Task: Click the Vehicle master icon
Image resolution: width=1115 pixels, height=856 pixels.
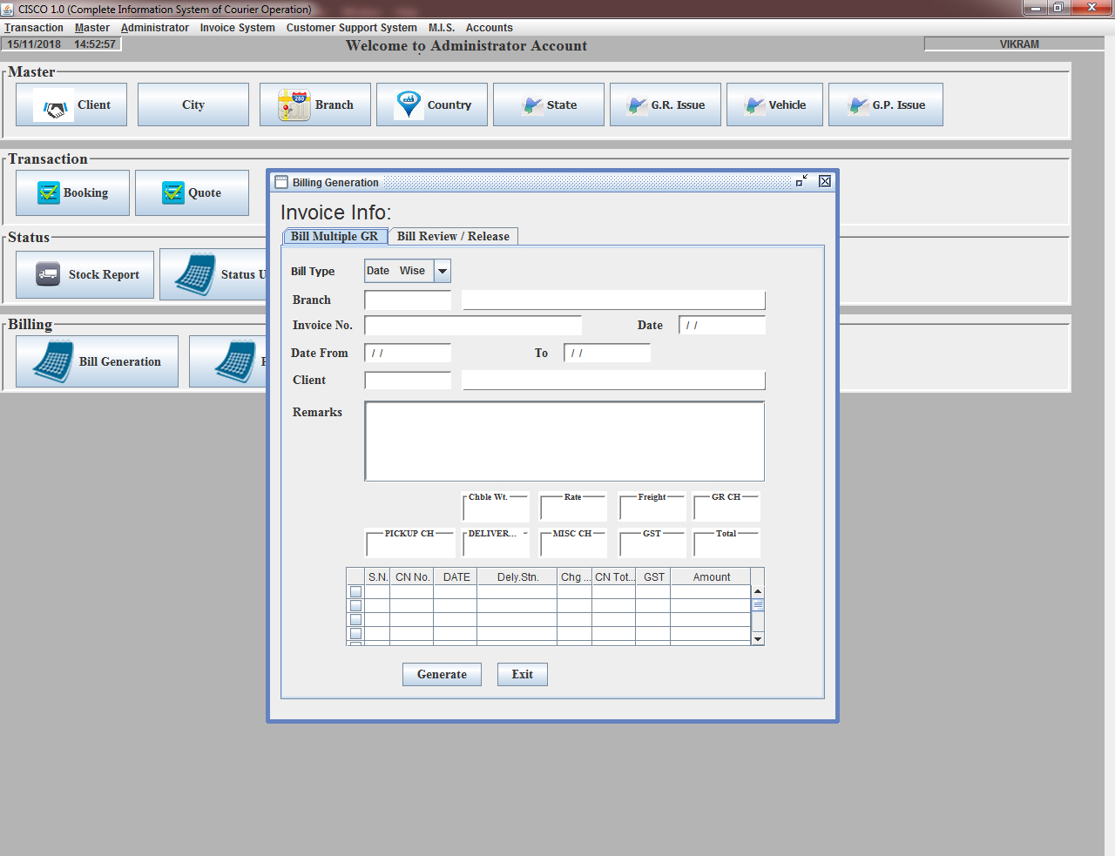Action: click(754, 105)
